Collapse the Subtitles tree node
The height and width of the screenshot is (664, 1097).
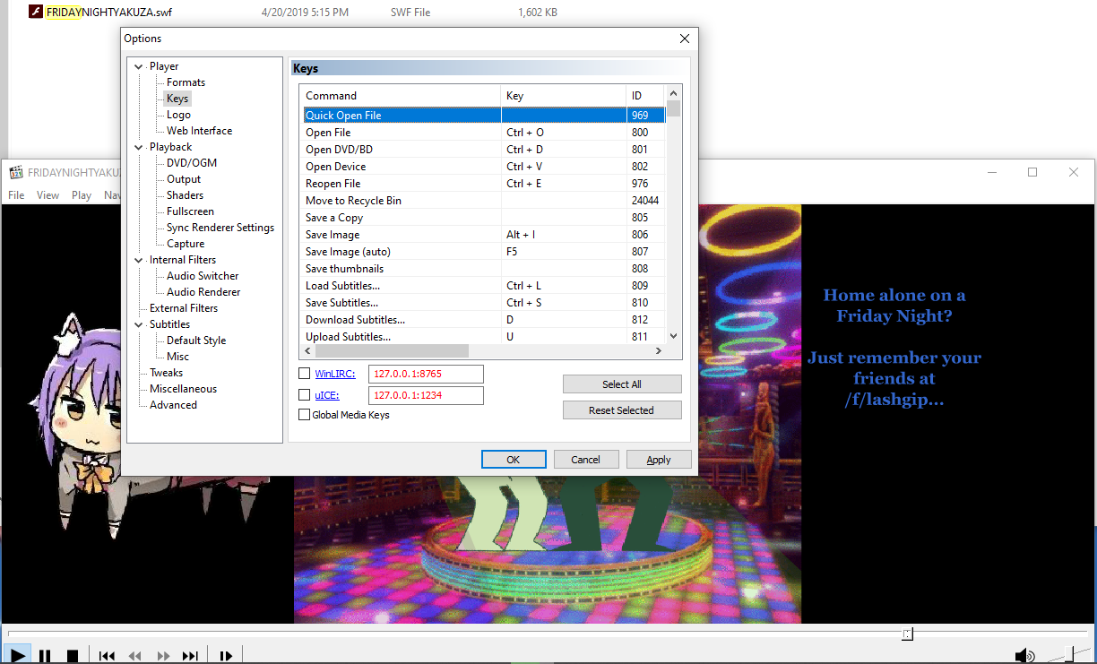(138, 324)
